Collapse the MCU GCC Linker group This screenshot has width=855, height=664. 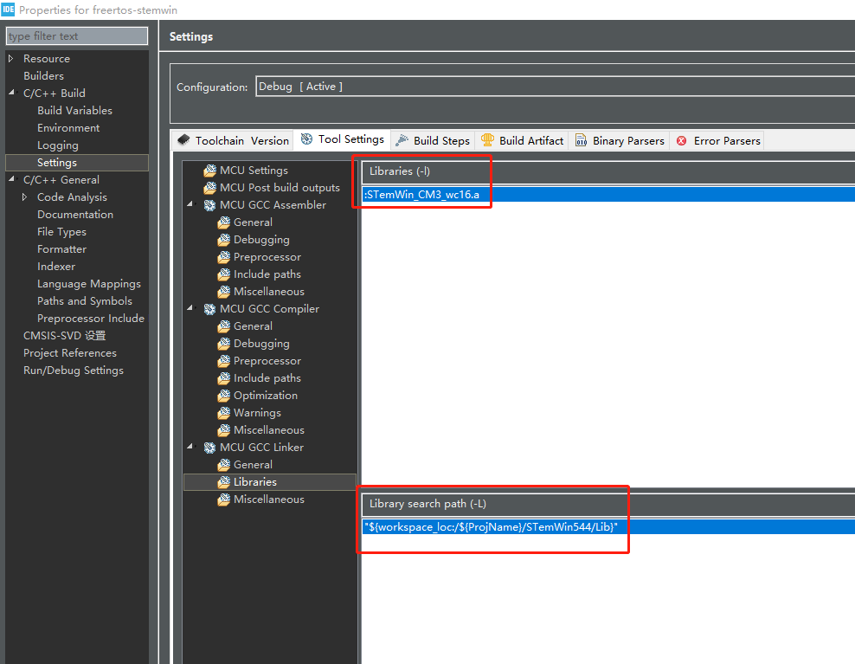tap(190, 447)
